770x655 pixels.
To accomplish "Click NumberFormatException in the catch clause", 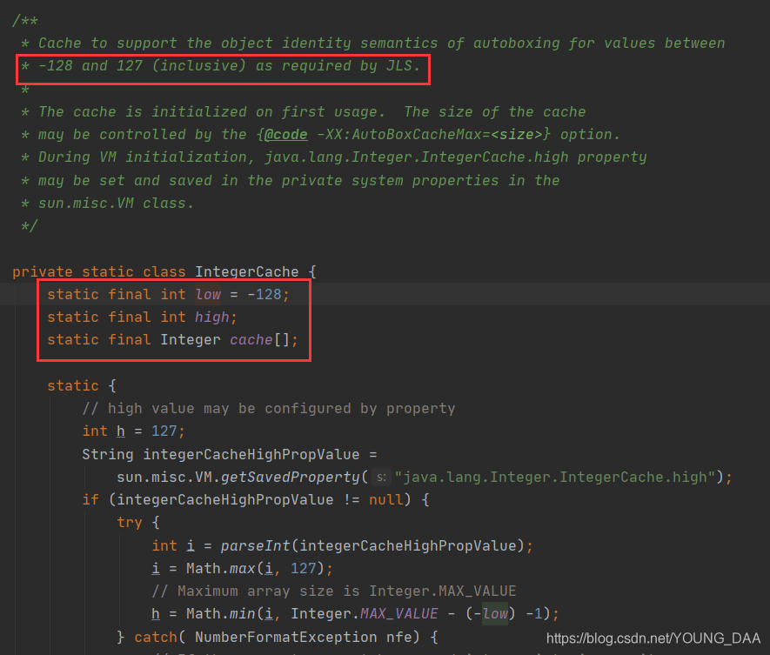I will coord(285,638).
